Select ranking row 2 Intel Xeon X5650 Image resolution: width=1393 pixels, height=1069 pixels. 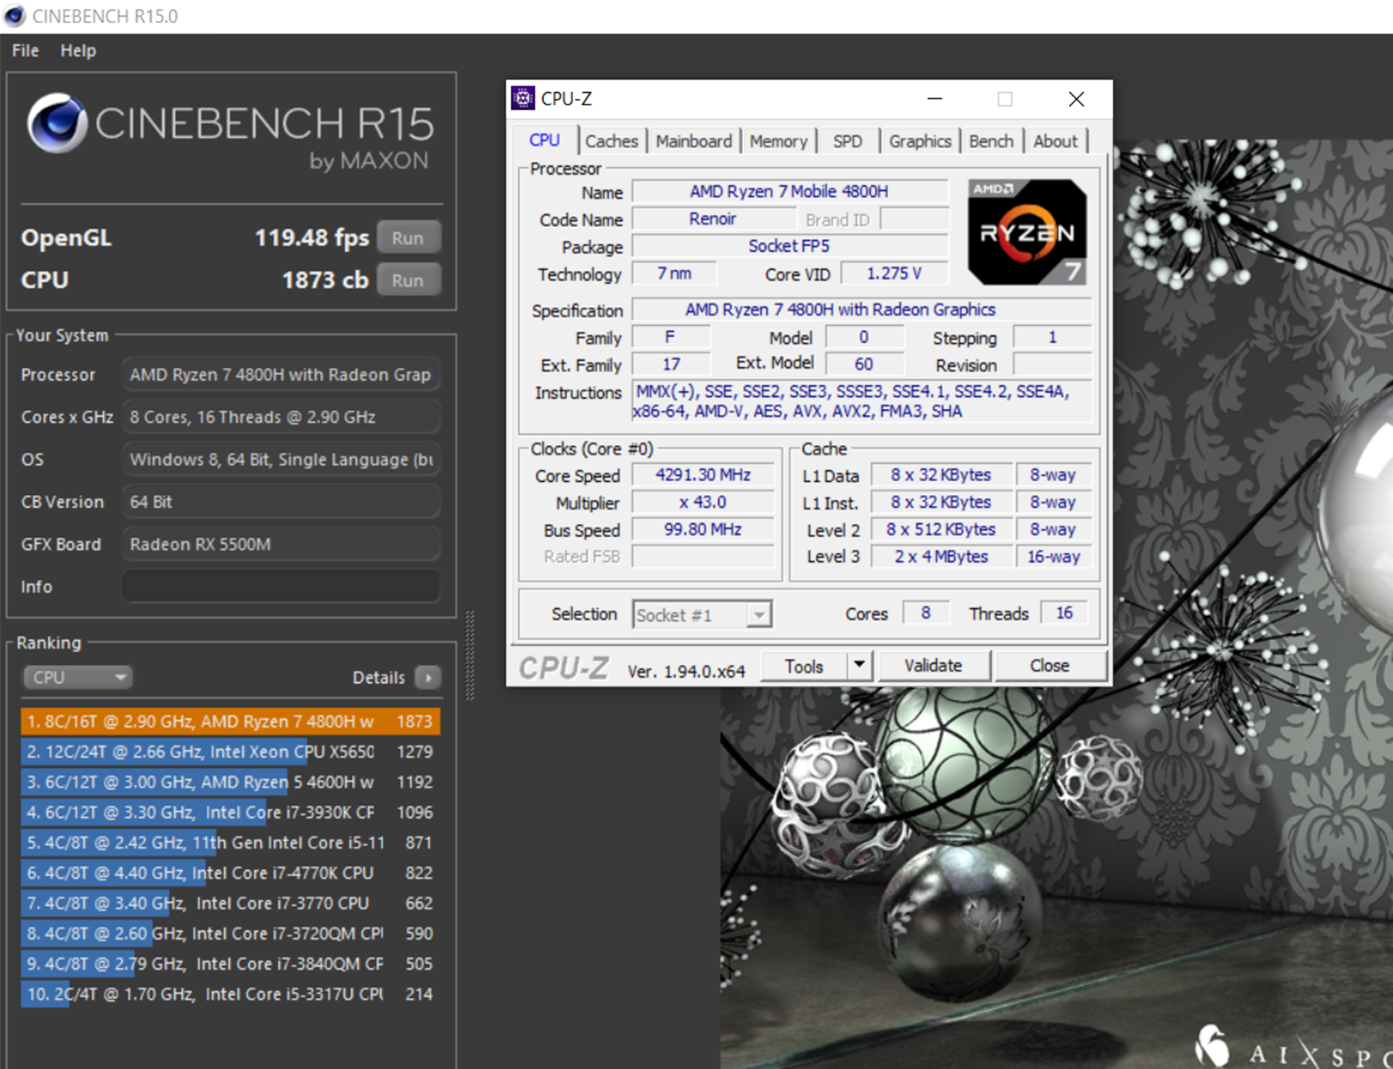230,752
